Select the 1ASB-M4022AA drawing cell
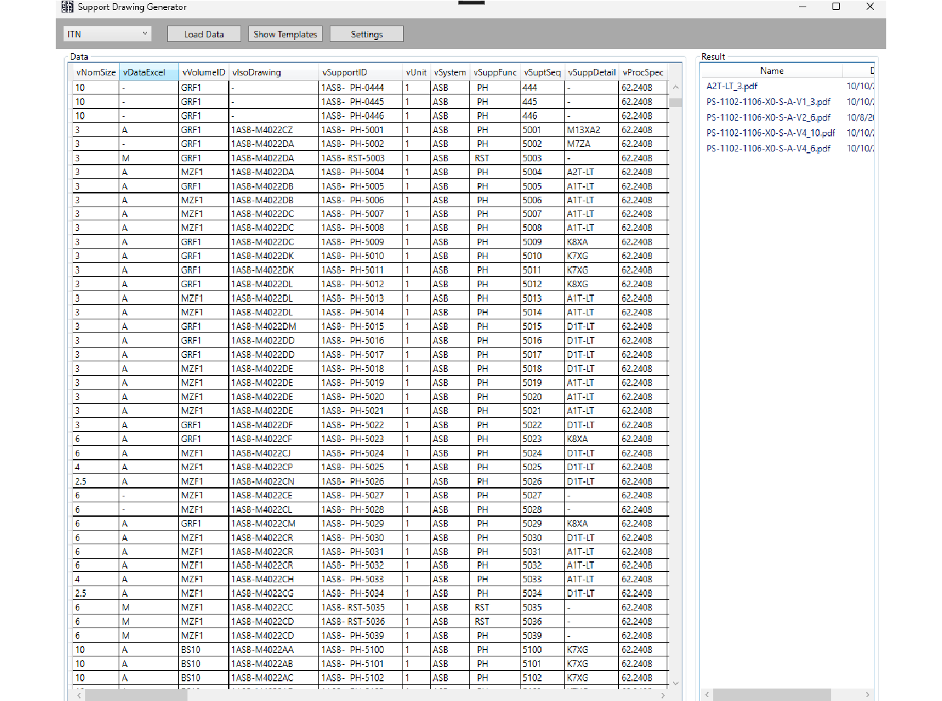Image resolution: width=942 pixels, height=701 pixels. coord(274,649)
